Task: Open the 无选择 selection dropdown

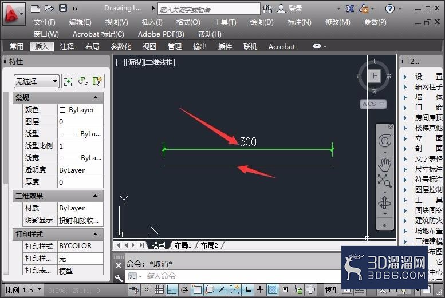Action: tap(36, 81)
